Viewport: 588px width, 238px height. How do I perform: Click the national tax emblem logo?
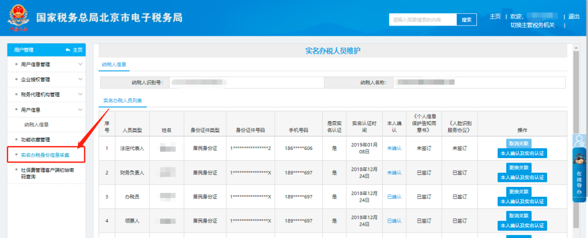tap(17, 17)
